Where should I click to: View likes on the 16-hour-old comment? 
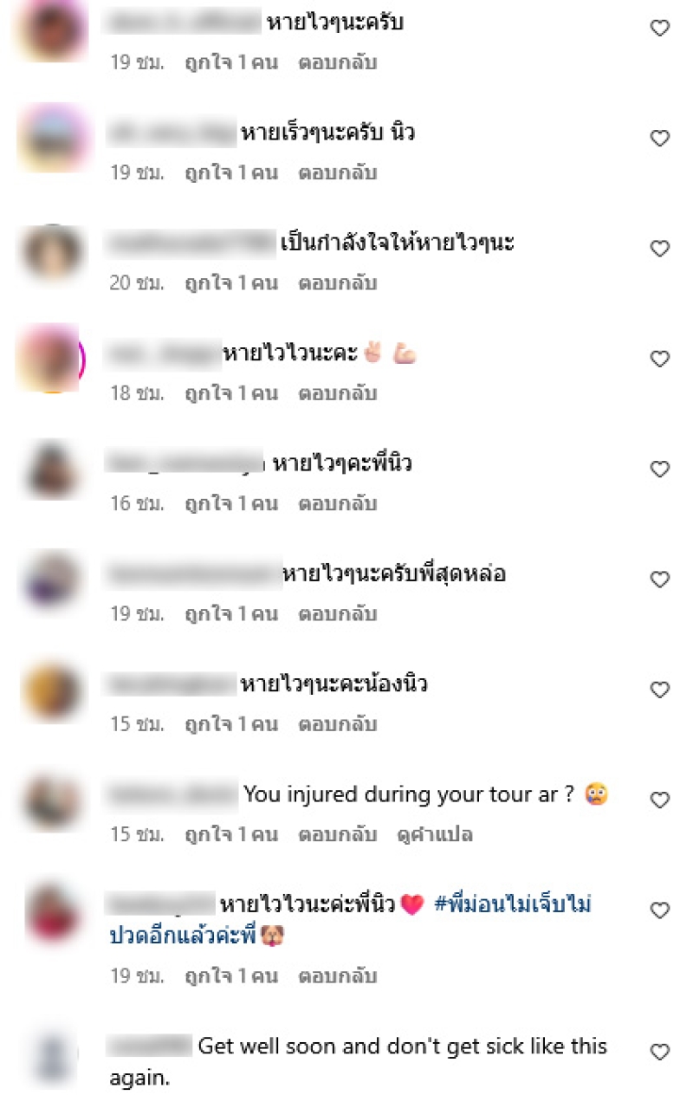click(230, 503)
